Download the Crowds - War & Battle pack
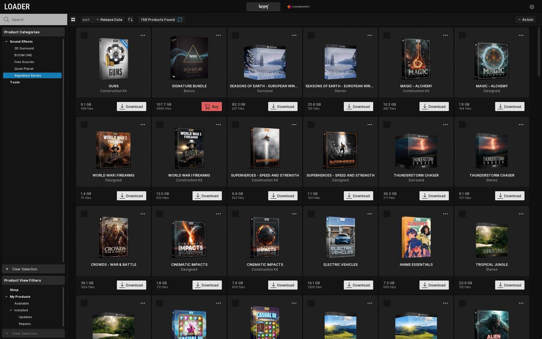542x339 pixels. pyautogui.click(x=131, y=285)
